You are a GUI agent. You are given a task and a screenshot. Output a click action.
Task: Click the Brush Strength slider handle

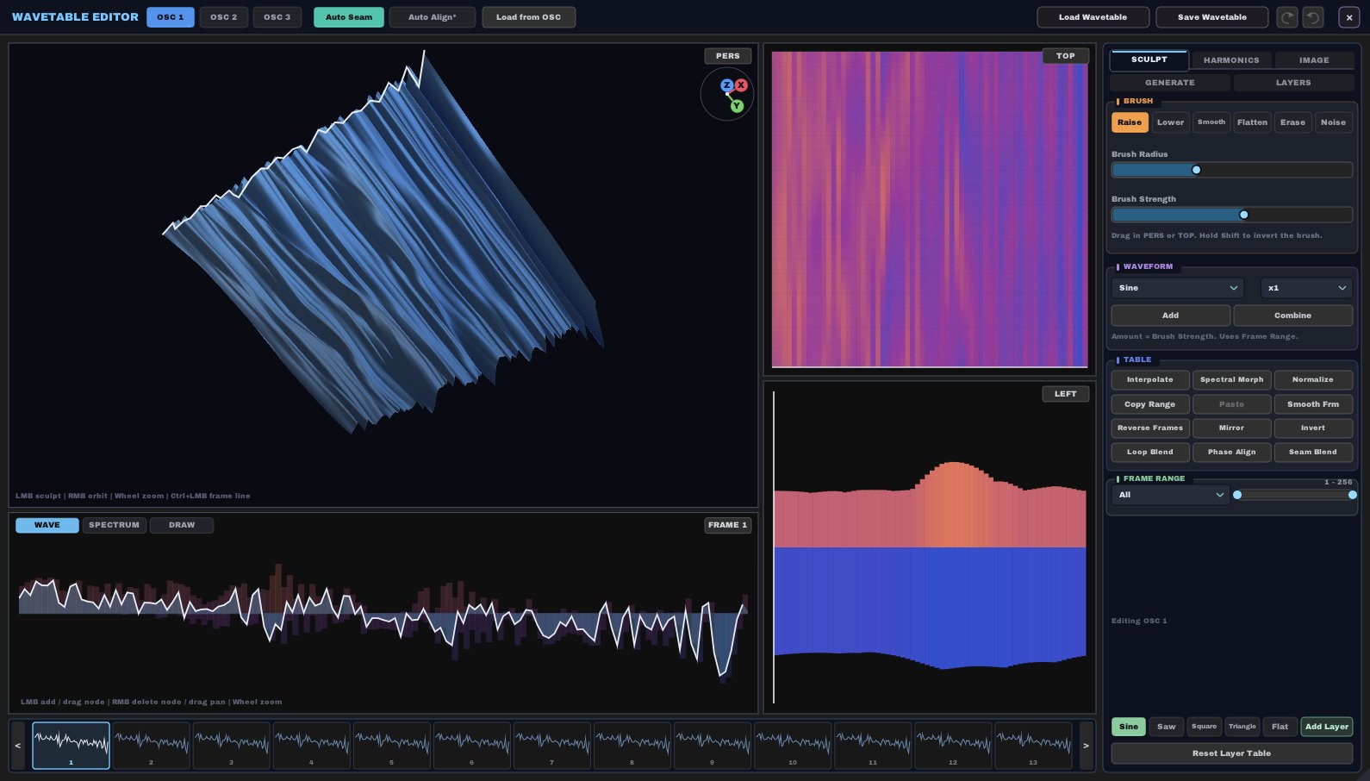pyautogui.click(x=1243, y=215)
